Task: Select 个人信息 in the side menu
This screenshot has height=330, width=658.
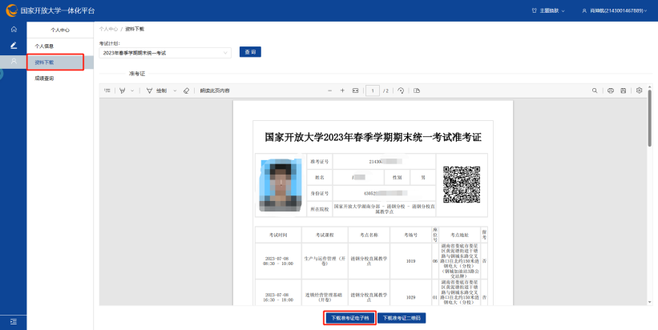Action: 45,46
